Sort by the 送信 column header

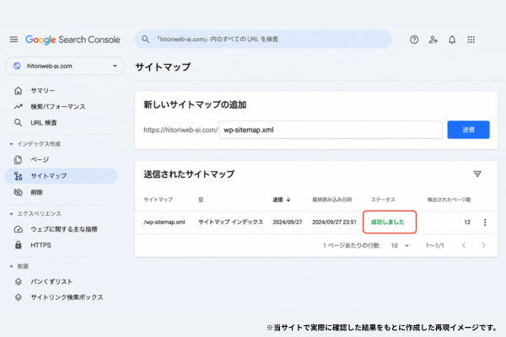(x=277, y=200)
